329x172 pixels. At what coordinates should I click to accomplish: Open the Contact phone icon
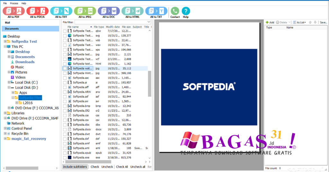click(175, 11)
